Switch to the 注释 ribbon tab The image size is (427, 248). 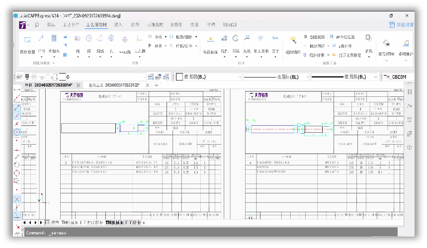tap(135, 25)
